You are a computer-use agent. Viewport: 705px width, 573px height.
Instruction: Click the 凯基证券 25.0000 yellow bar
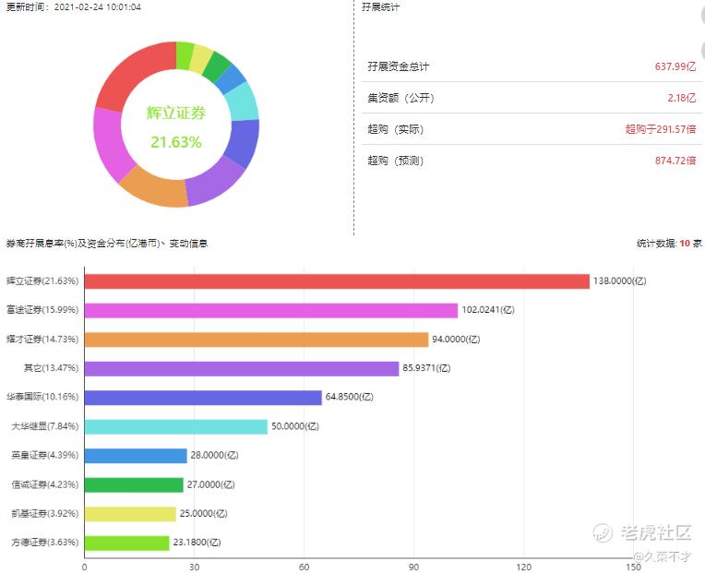point(130,514)
